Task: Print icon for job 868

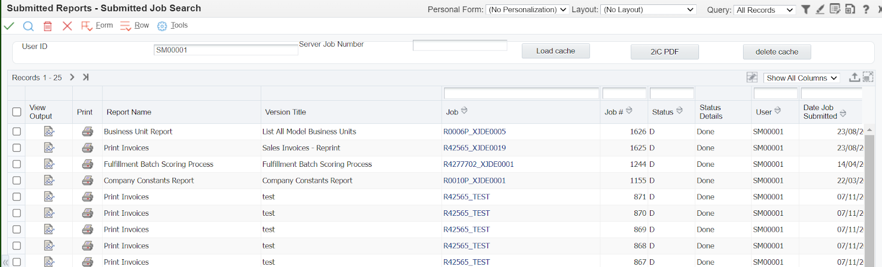Action: [88, 246]
